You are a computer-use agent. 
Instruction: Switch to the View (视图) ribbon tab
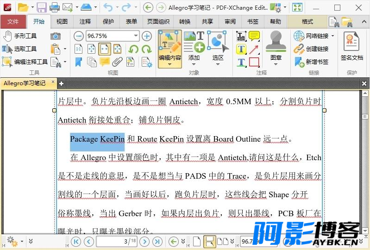coord(62,22)
